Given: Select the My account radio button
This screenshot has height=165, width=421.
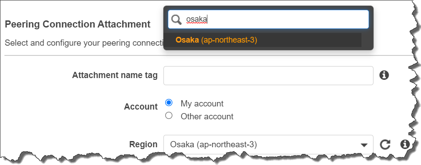Looking at the screenshot, I should (x=169, y=103).
